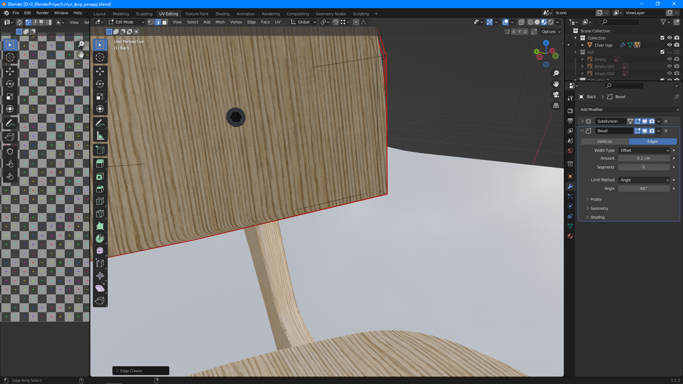
Task: Hide Chair legs object in outliner
Action: pos(669,45)
